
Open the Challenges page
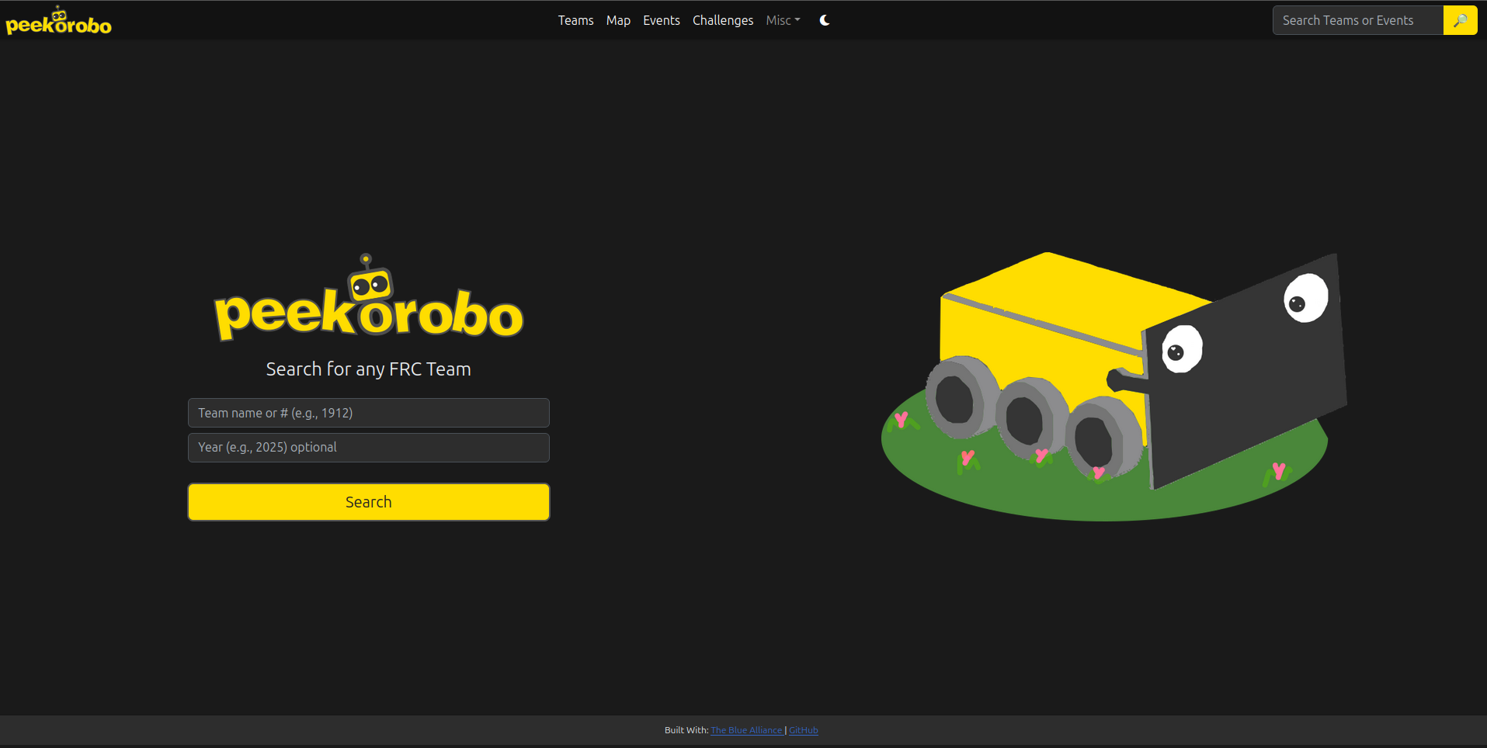pos(723,20)
